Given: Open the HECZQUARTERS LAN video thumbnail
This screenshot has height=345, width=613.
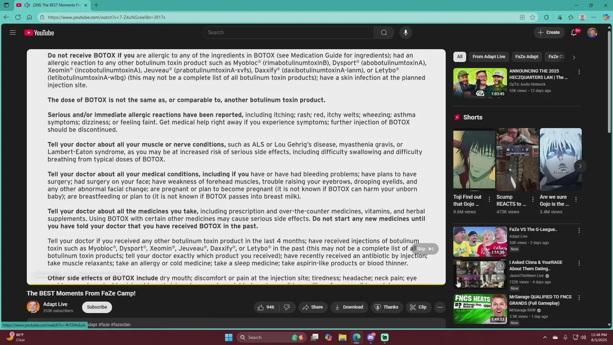Looking at the screenshot, I should [x=480, y=83].
